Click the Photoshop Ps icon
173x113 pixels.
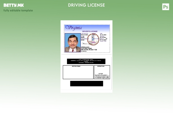tap(165, 7)
